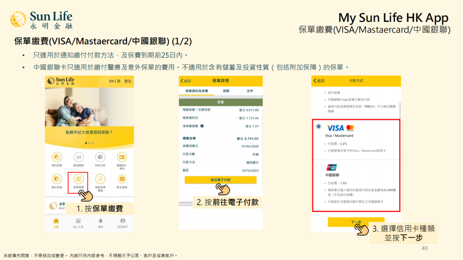Click the 付款方式 screen scrollbar
463x260 pixels.
click(400, 110)
